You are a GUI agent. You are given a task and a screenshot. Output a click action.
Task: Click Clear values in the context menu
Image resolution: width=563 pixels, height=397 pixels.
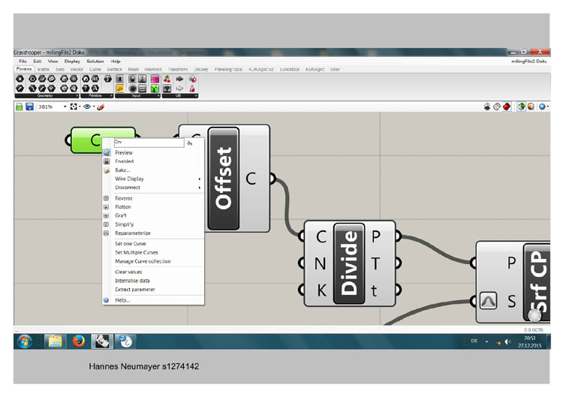point(153,272)
